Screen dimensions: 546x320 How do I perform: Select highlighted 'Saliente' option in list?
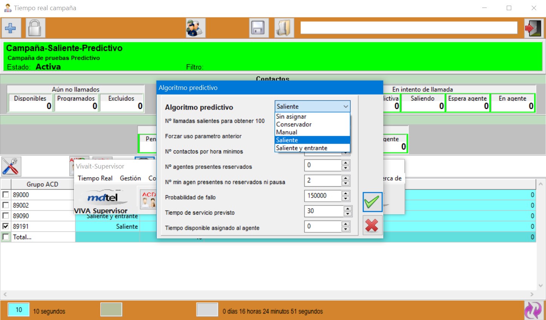pyautogui.click(x=312, y=140)
